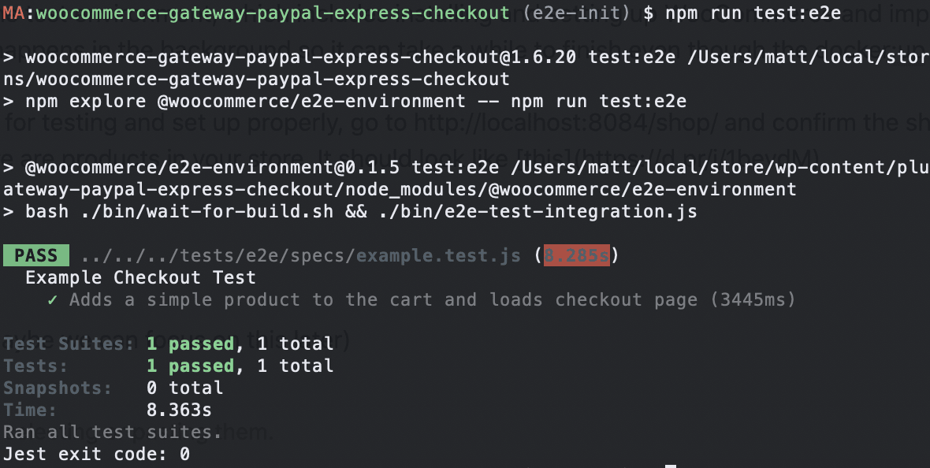This screenshot has width=930, height=468.
Task: Click the example.test.js file name
Action: [438, 255]
